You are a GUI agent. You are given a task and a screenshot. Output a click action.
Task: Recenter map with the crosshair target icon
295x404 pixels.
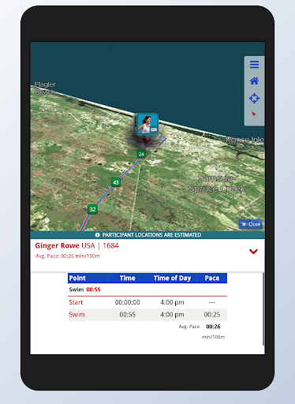click(x=254, y=99)
